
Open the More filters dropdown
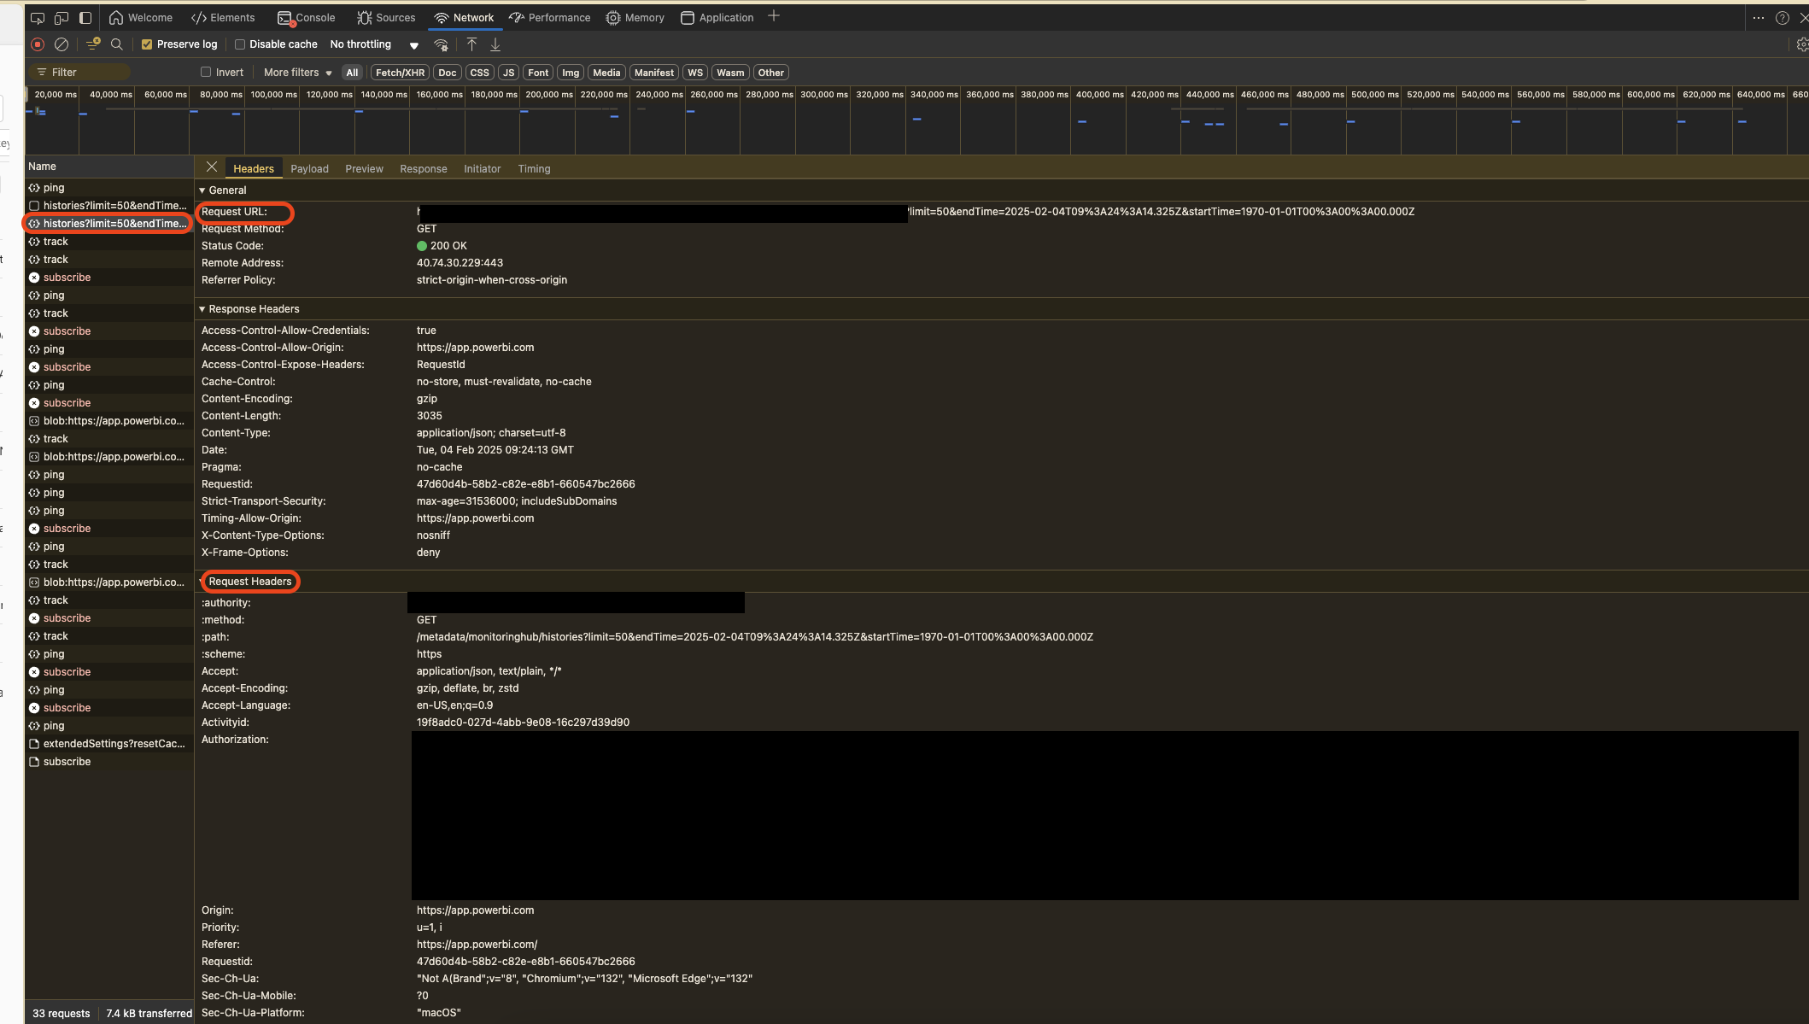[x=297, y=73]
